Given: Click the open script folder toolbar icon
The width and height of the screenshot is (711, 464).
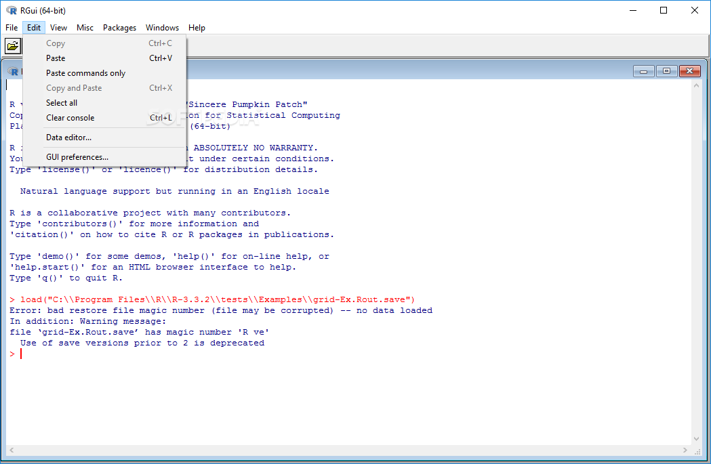Looking at the screenshot, I should [x=13, y=46].
